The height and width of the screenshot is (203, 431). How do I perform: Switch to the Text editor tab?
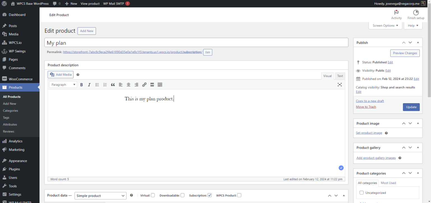(x=340, y=76)
